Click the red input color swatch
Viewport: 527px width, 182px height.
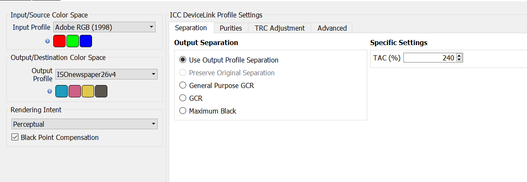tap(60, 41)
